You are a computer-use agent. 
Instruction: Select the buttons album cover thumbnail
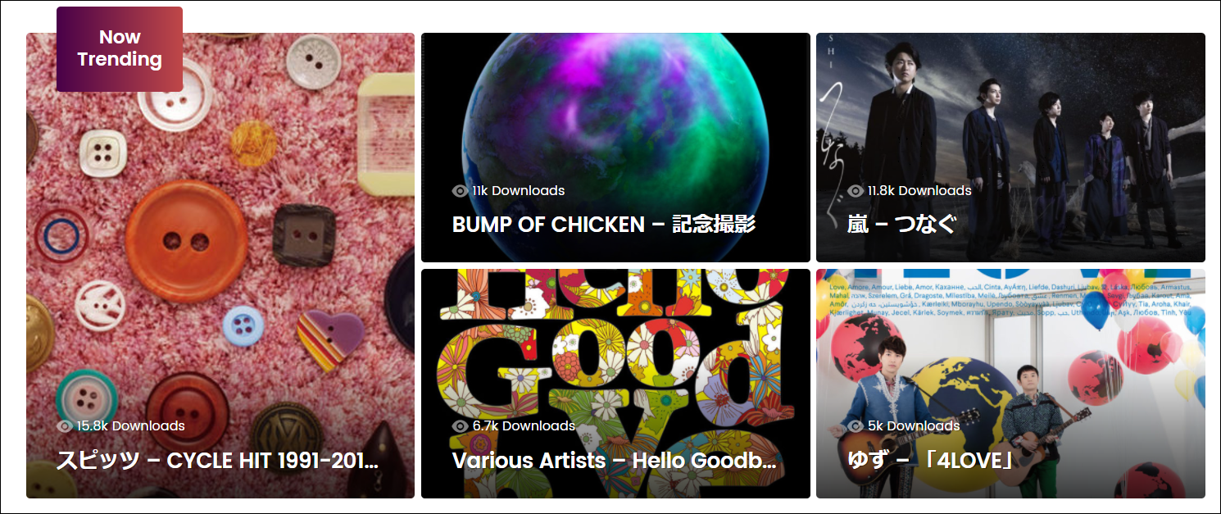click(x=220, y=266)
